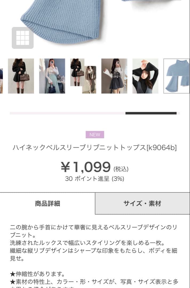Click the dark thumbnail scrollbar handle
The height and width of the screenshot is (288, 190).
151,113
